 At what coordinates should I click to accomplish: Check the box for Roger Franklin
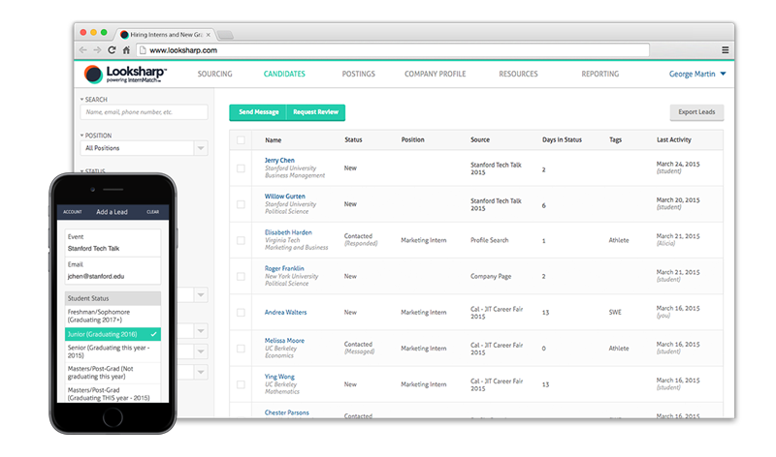coord(241,276)
